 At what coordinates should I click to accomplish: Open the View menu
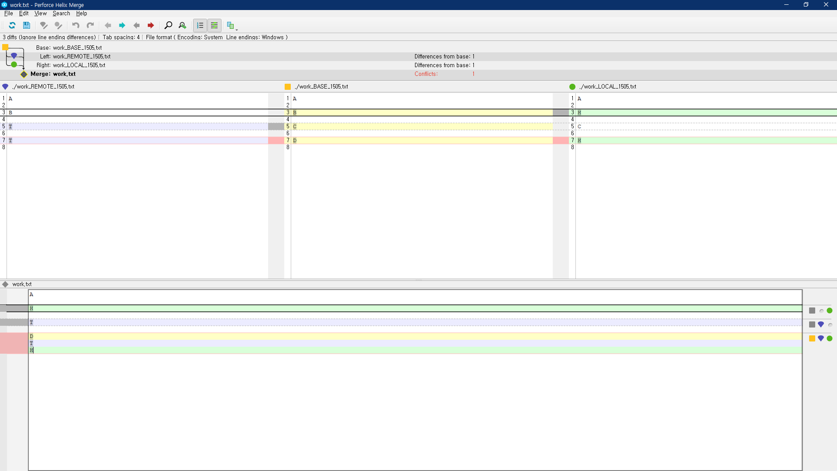point(40,14)
